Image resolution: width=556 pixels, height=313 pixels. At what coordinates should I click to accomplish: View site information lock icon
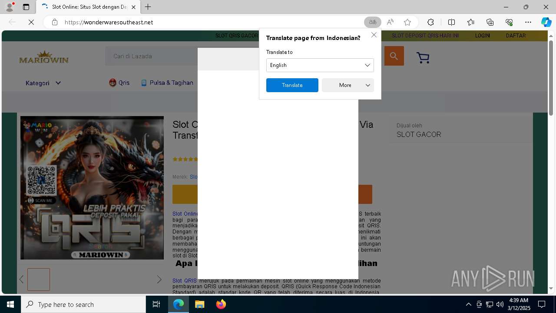pos(55,22)
